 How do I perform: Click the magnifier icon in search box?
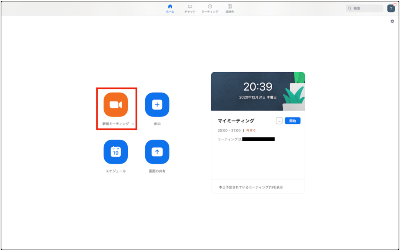(350, 8)
